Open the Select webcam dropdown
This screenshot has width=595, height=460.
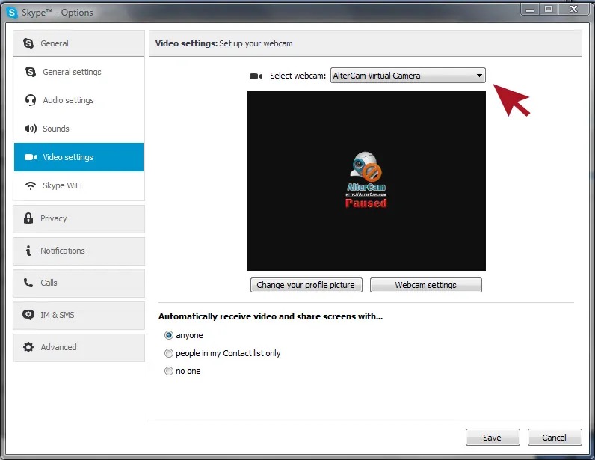click(408, 76)
